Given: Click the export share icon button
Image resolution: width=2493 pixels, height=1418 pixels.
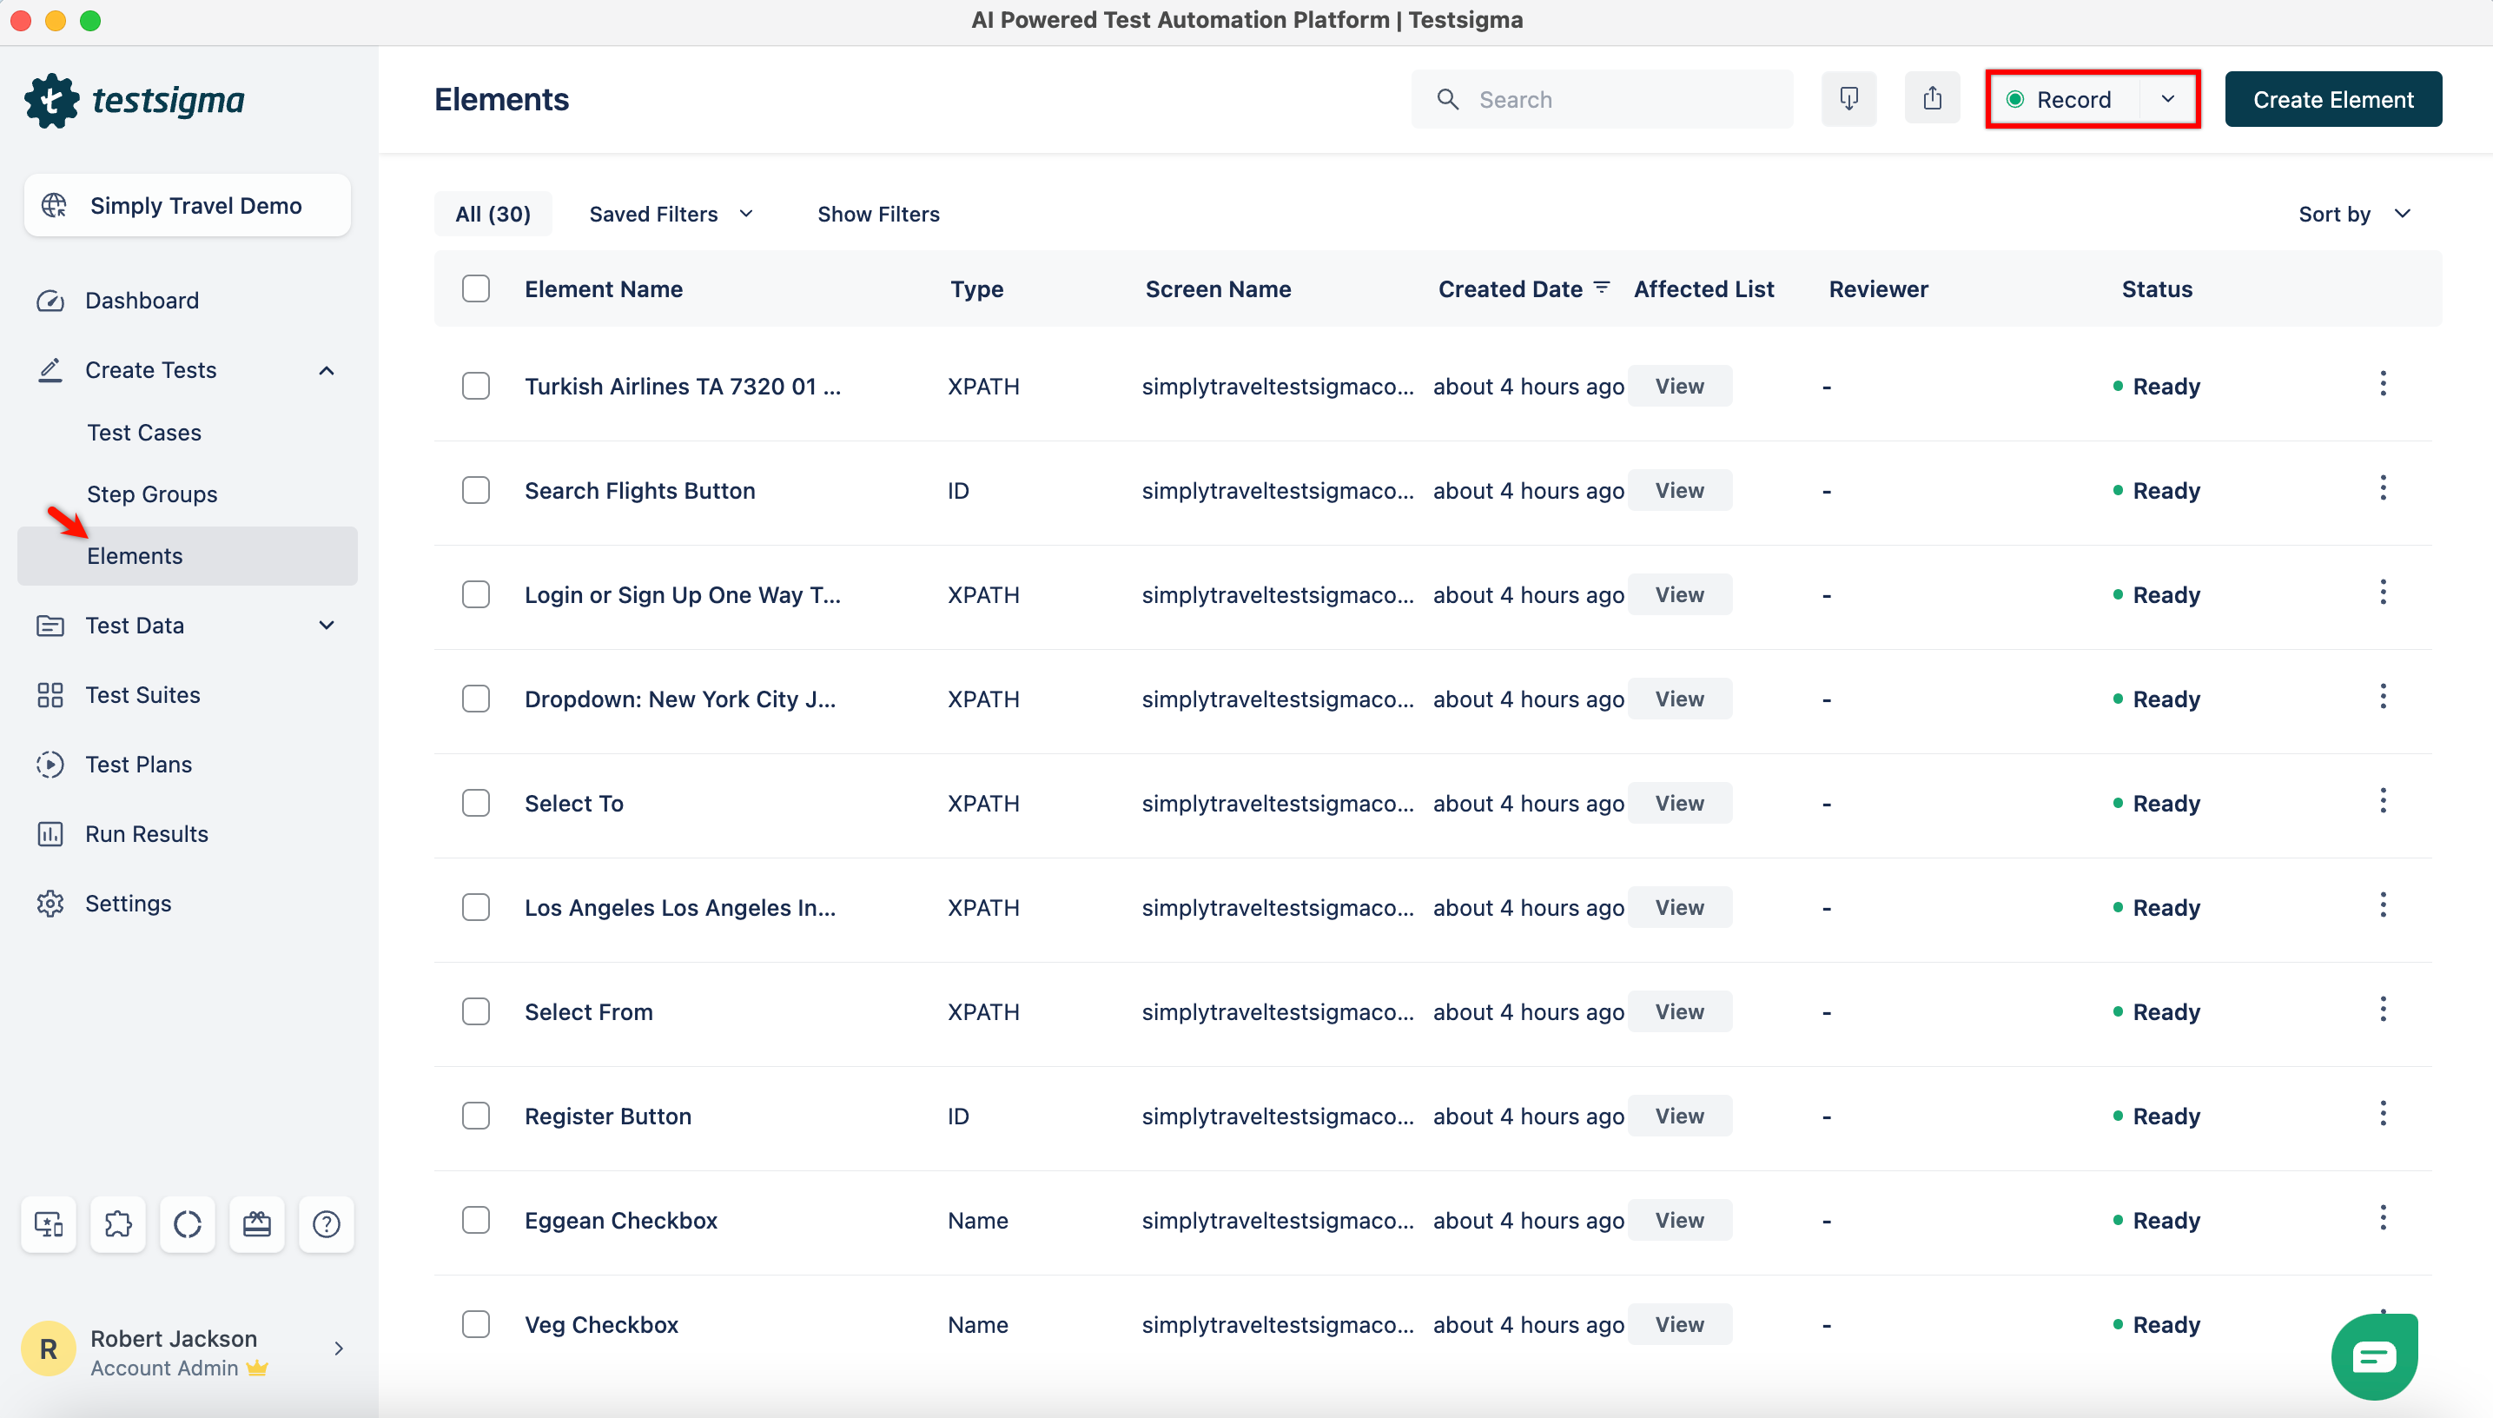Looking at the screenshot, I should coord(1933,98).
